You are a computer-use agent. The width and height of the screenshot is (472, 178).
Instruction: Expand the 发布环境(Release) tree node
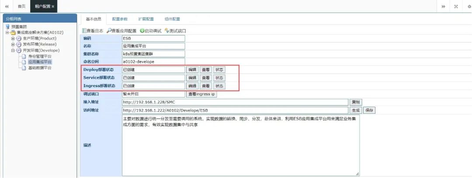coord(13,44)
